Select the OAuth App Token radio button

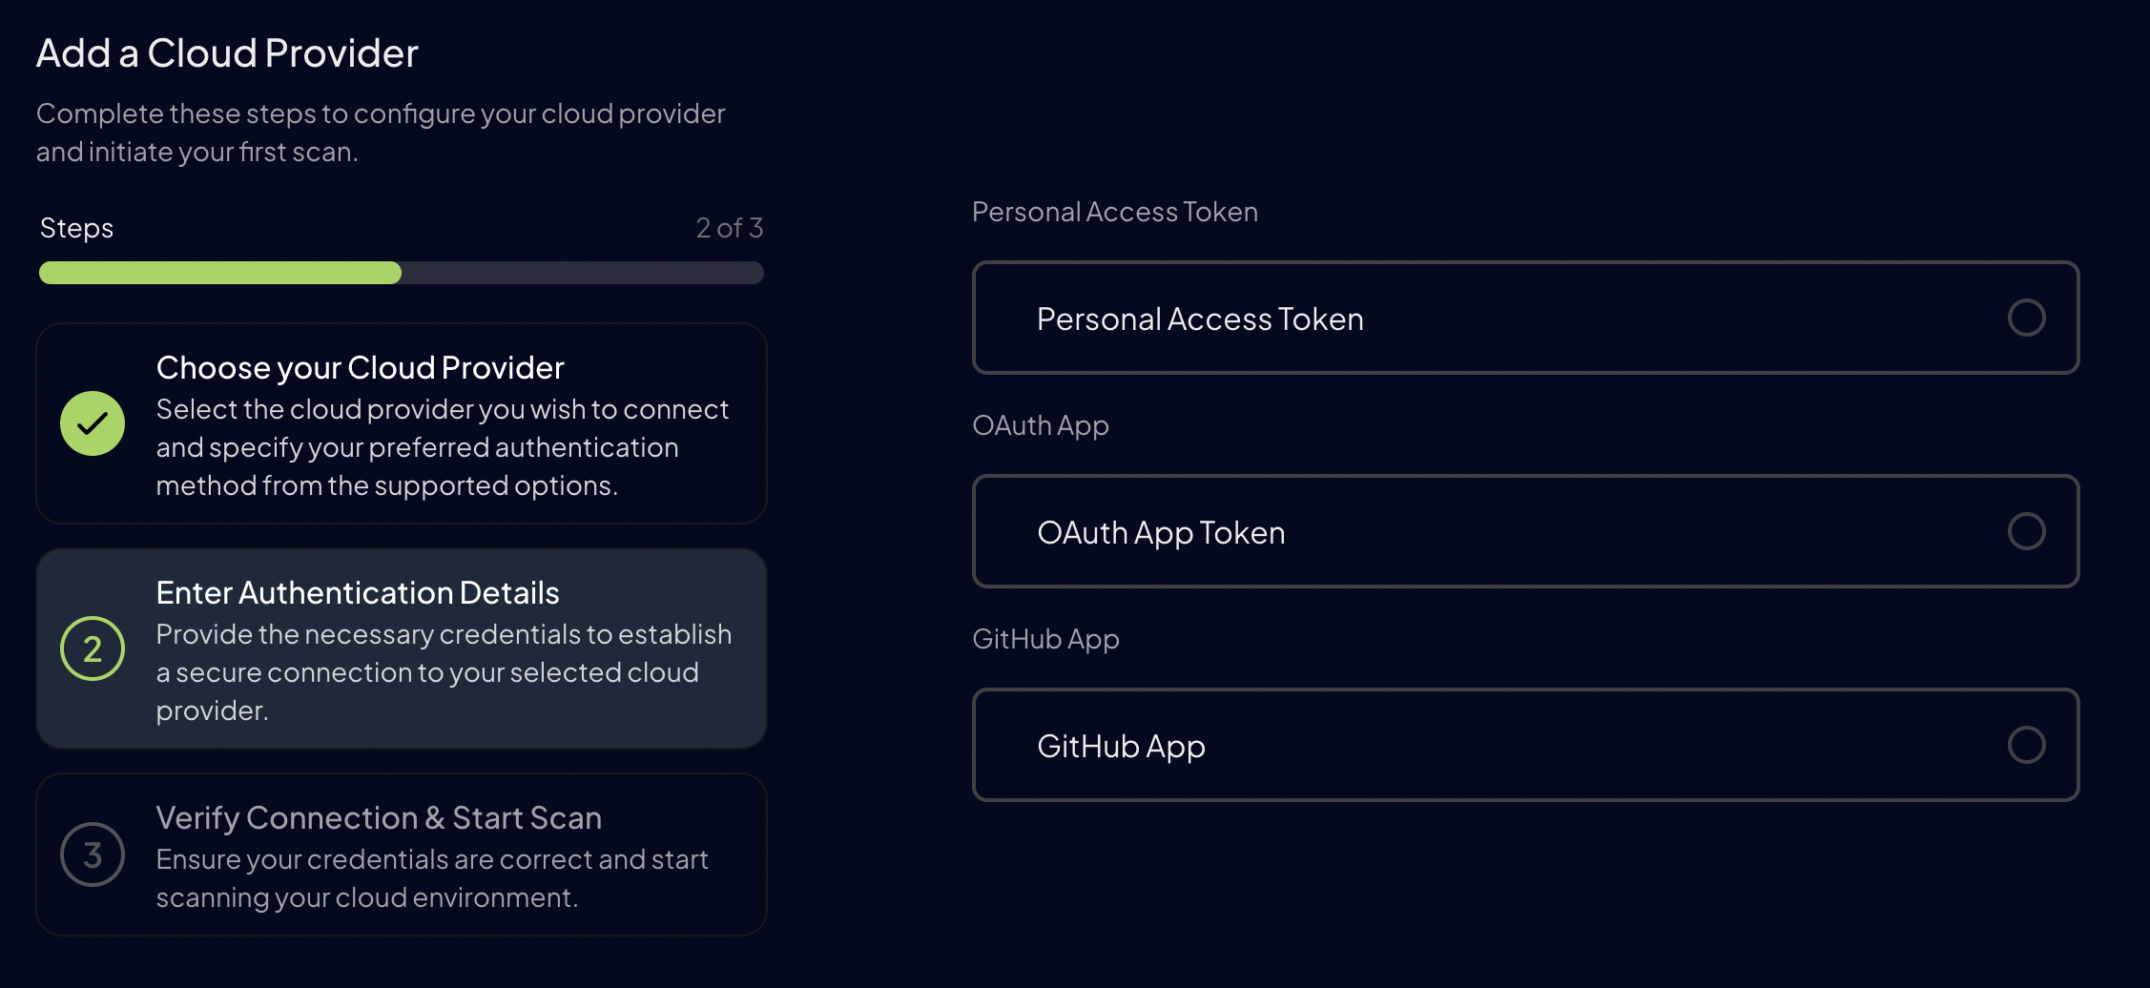2026,531
